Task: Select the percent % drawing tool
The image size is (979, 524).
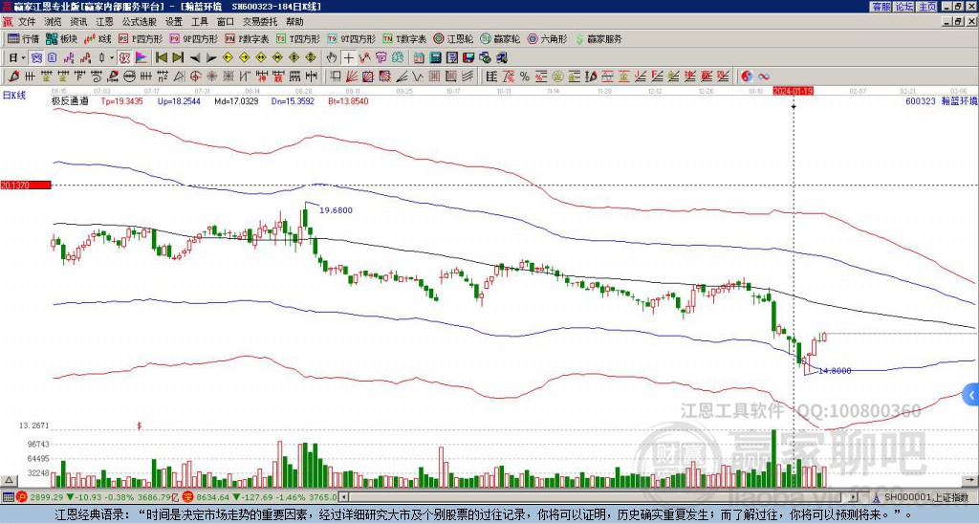Action: [x=525, y=76]
